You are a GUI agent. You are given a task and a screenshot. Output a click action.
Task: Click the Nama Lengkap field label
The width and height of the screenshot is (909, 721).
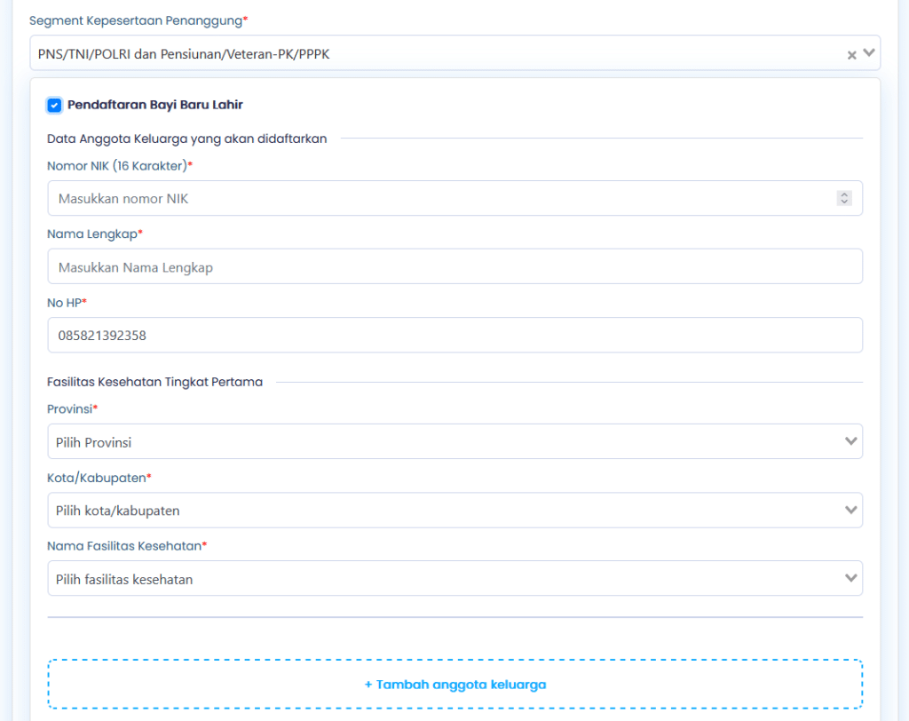tap(94, 234)
